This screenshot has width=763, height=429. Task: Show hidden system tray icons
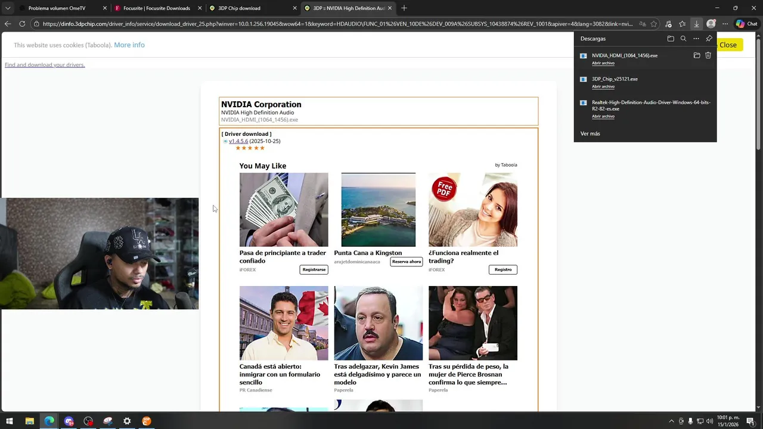coord(671,421)
